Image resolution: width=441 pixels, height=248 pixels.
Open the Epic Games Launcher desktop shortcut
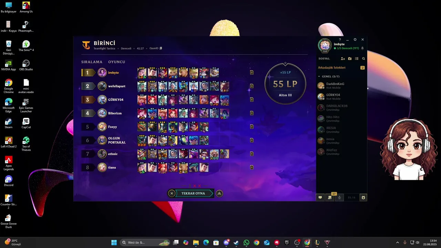pyautogui.click(x=26, y=106)
